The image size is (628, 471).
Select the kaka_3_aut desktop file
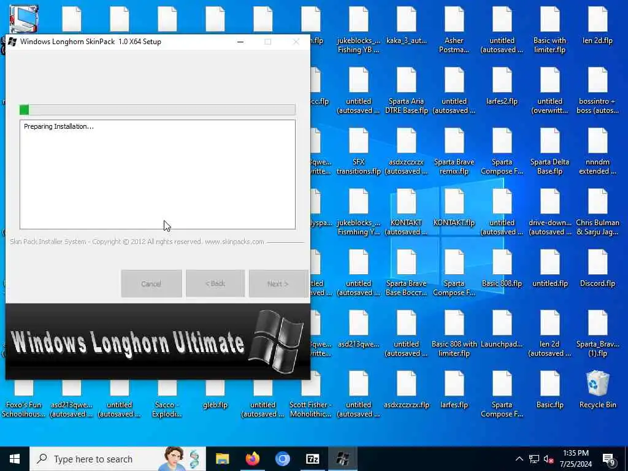coord(406,26)
